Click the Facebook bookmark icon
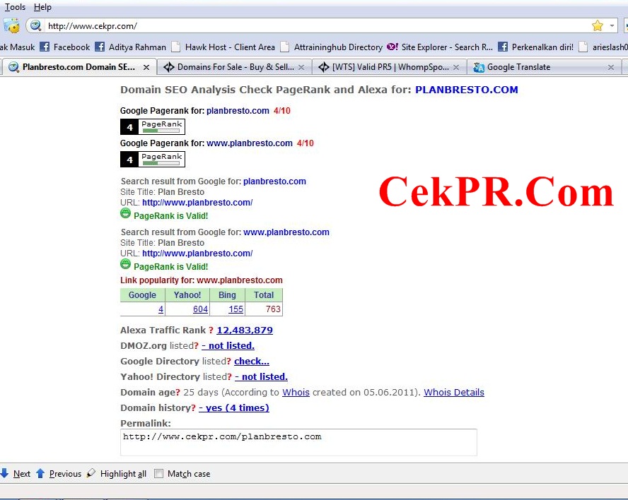 (x=45, y=47)
